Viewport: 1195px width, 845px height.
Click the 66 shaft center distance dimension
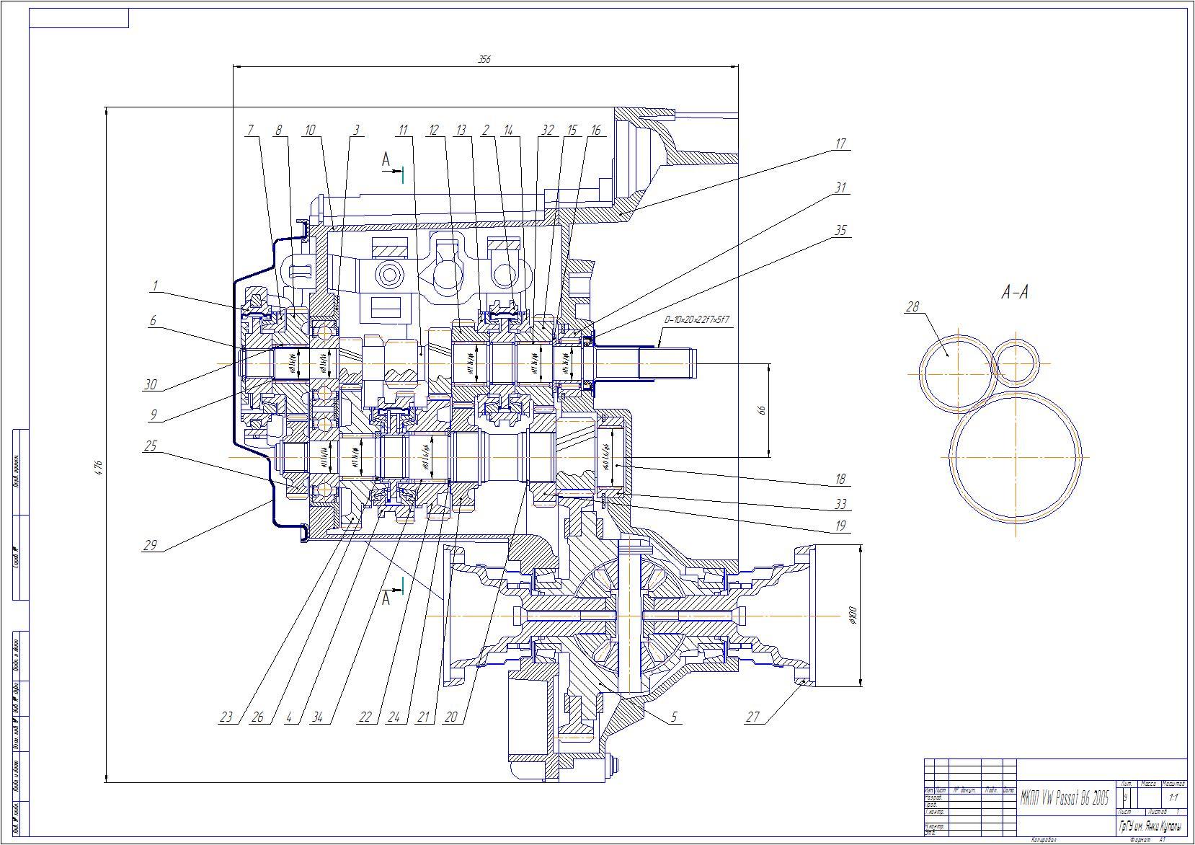pyautogui.click(x=761, y=410)
